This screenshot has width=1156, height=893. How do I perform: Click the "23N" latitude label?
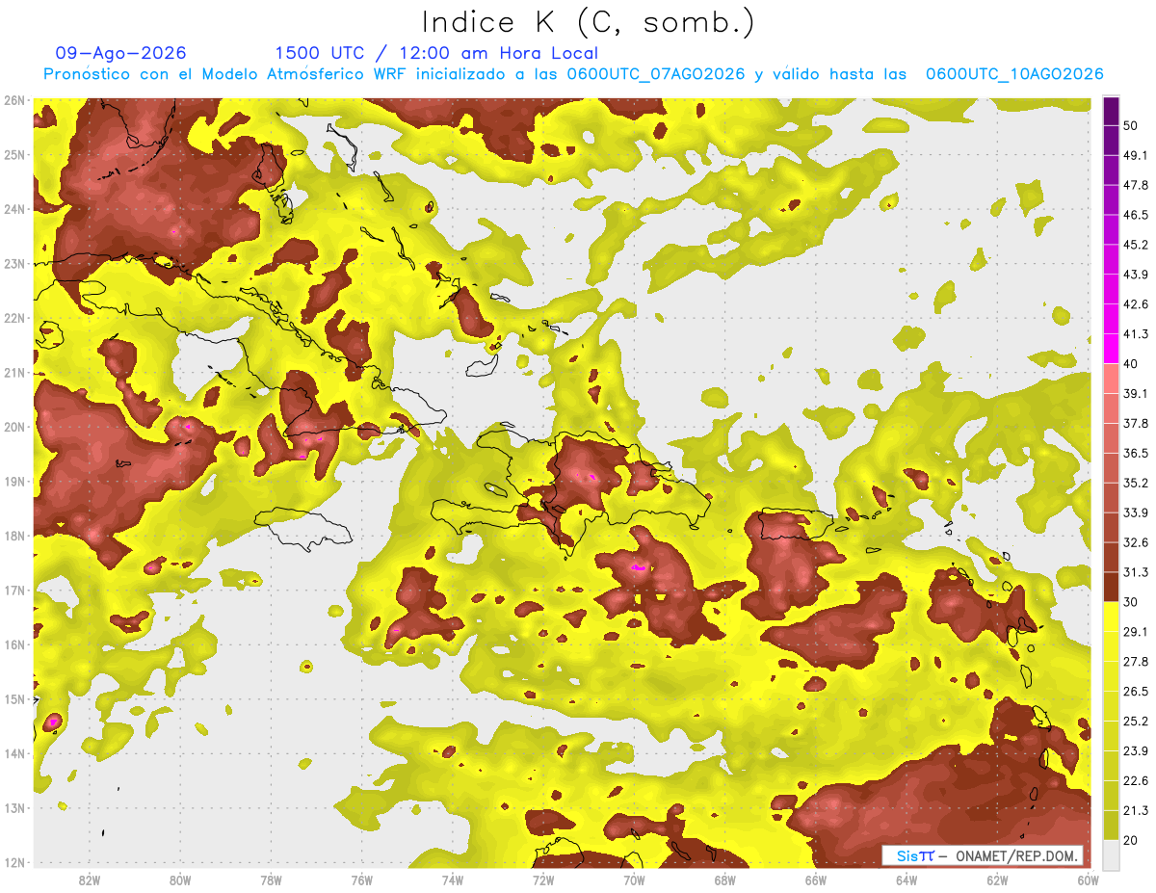[14, 263]
